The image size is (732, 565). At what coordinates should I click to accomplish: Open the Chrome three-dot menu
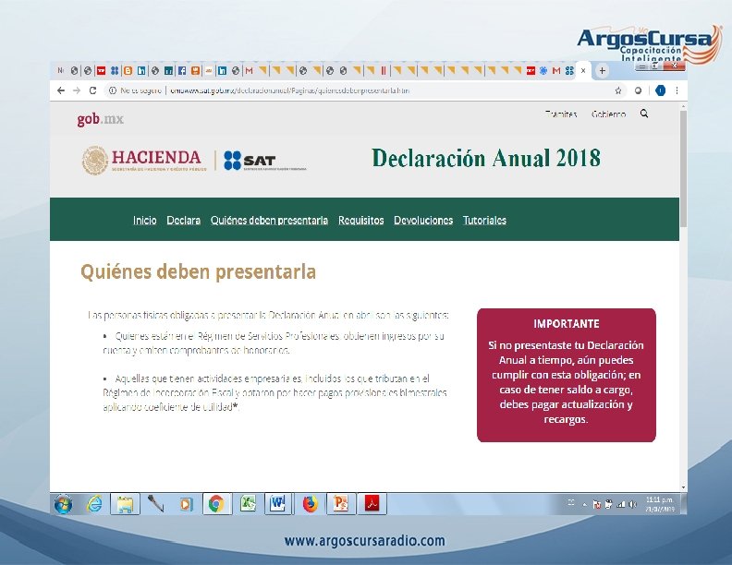point(677,90)
